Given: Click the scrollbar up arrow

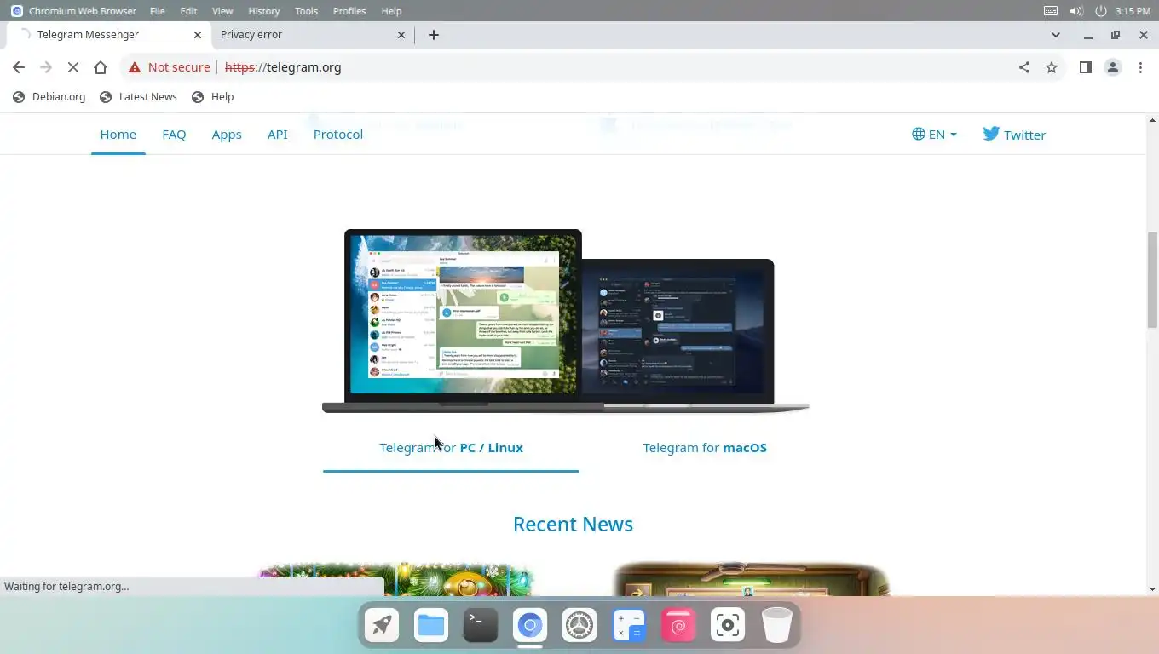Looking at the screenshot, I should point(1152,121).
